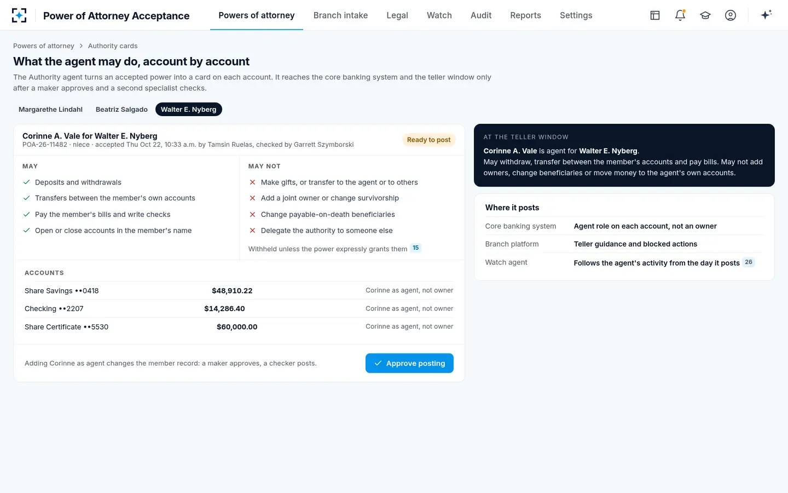Select the Margarethe Lindahl card

tap(50, 110)
